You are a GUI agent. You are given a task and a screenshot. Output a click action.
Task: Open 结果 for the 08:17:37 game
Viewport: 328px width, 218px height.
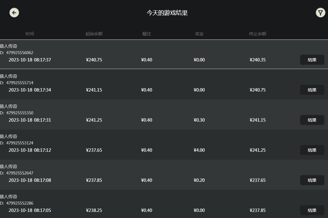(x=312, y=60)
